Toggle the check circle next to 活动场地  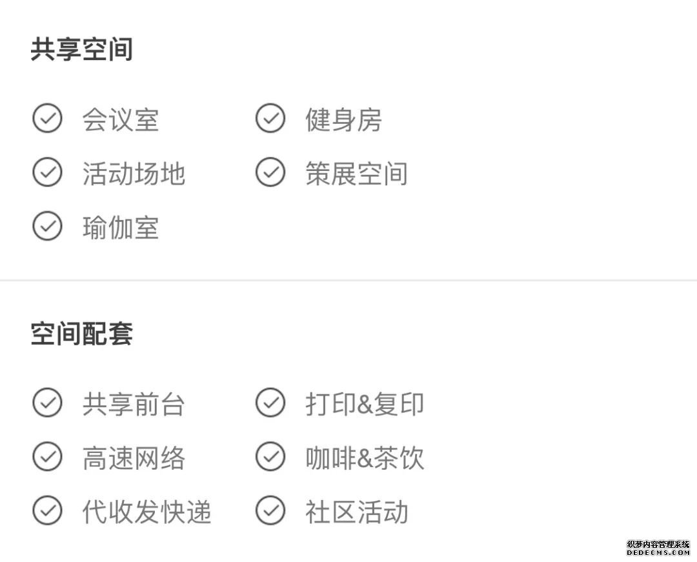coord(47,173)
